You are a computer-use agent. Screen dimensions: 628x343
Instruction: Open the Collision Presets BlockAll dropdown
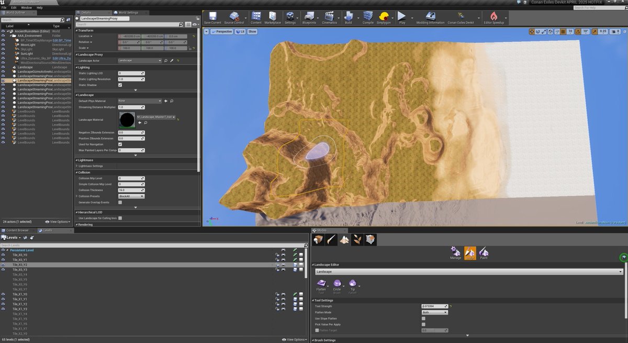[x=131, y=196]
